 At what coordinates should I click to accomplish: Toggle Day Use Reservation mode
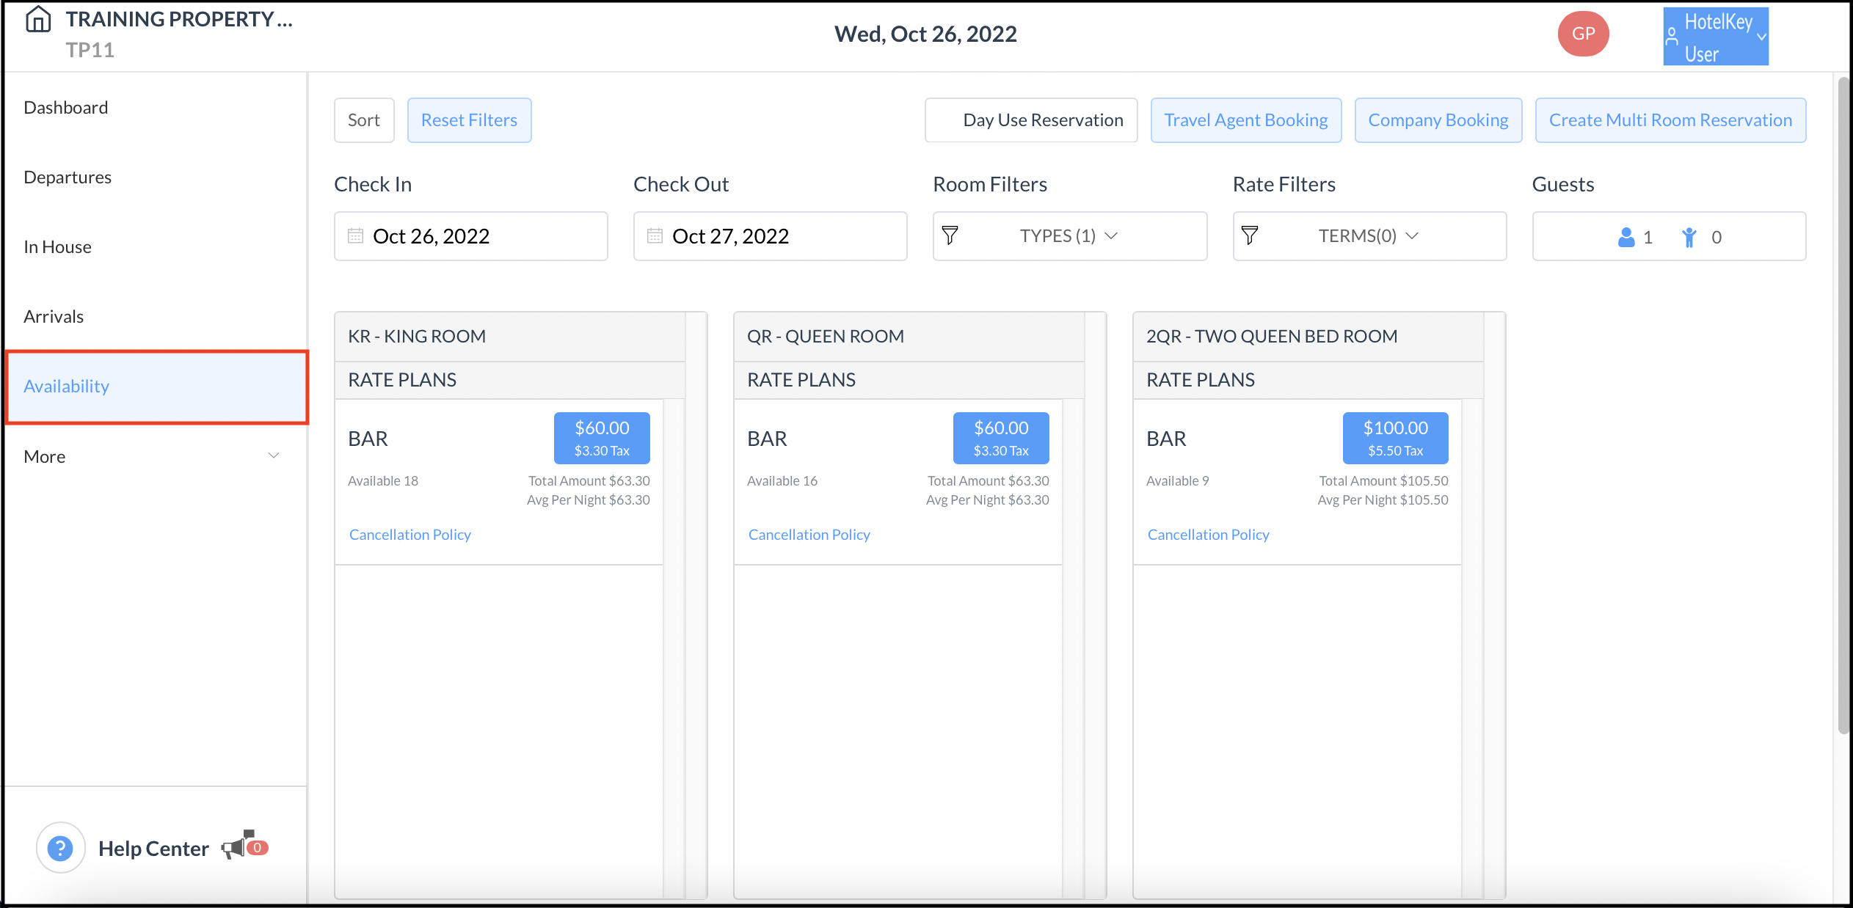[1030, 120]
